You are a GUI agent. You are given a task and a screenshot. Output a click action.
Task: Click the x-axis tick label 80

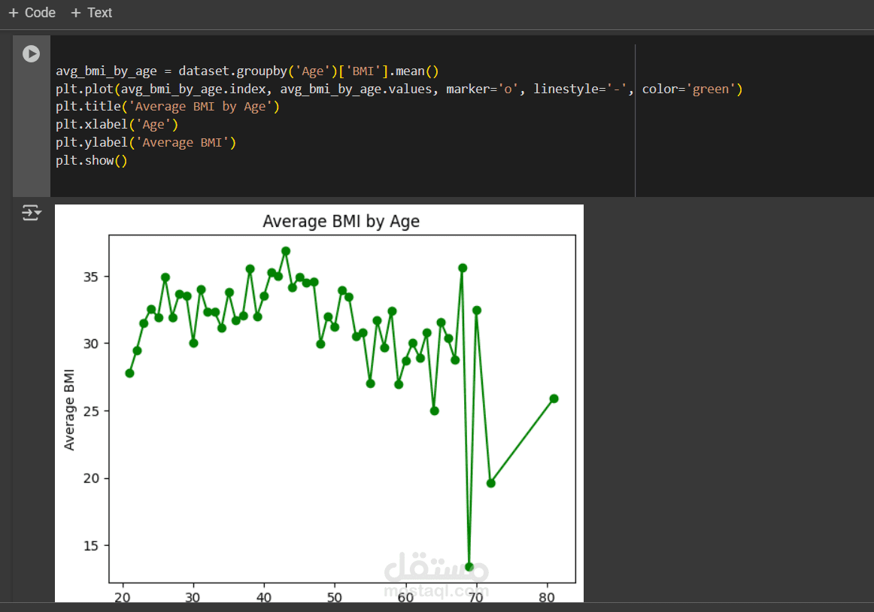pos(547,597)
